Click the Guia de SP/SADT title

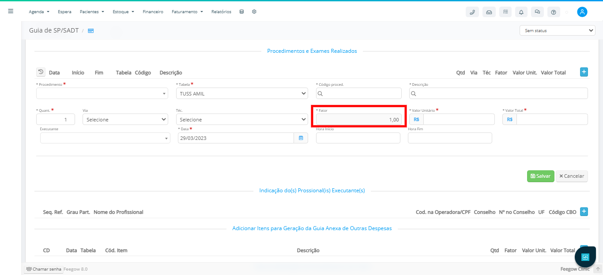pyautogui.click(x=54, y=30)
